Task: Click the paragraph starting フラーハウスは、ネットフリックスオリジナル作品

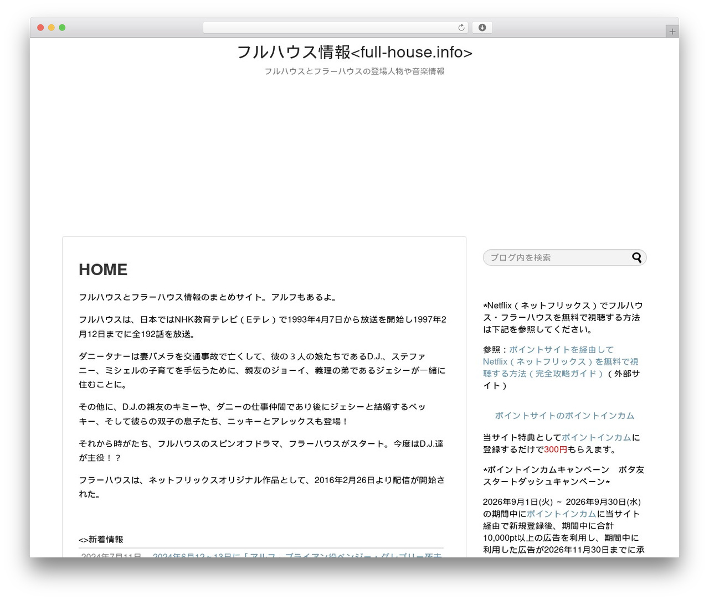Action: 262,487
